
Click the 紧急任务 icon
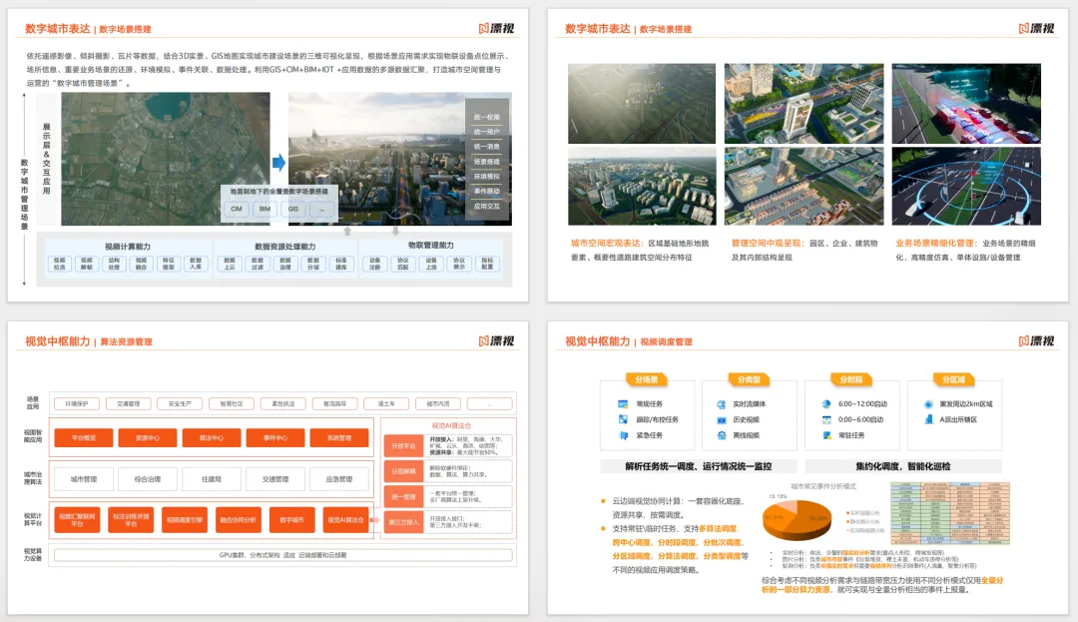pyautogui.click(x=624, y=435)
